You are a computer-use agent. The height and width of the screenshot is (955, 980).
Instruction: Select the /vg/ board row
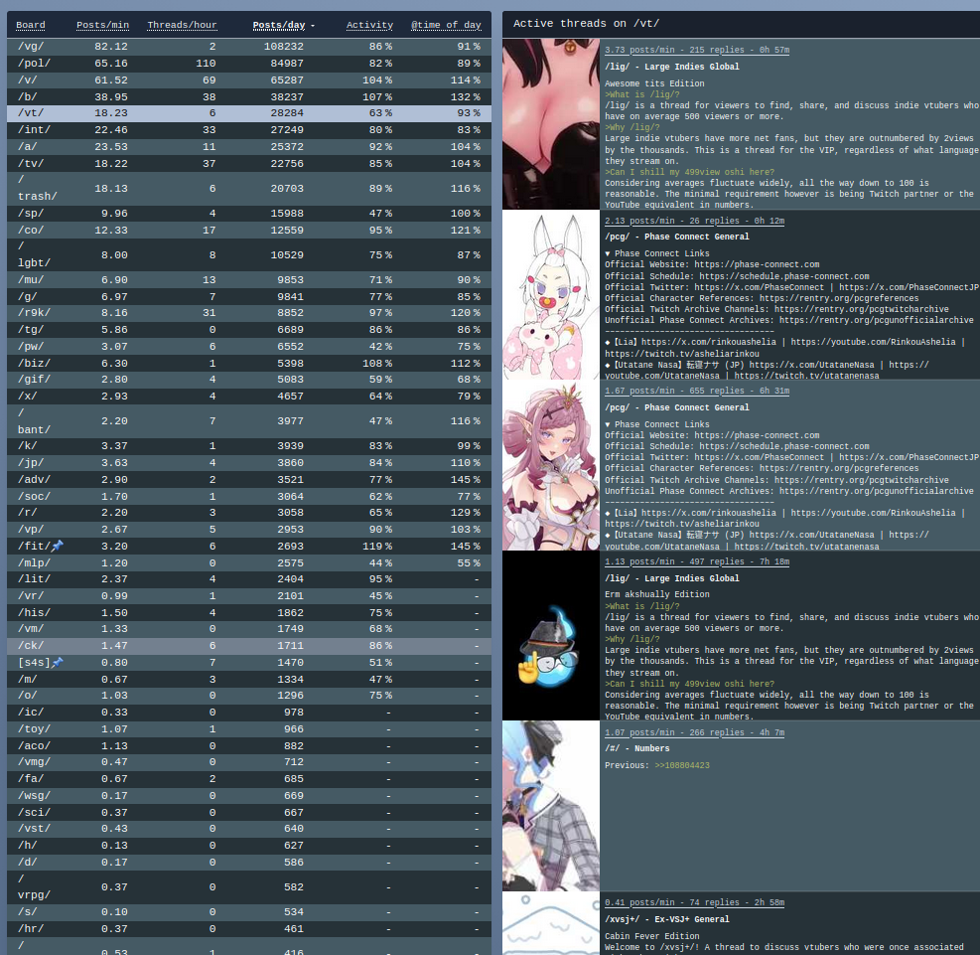[x=249, y=47]
